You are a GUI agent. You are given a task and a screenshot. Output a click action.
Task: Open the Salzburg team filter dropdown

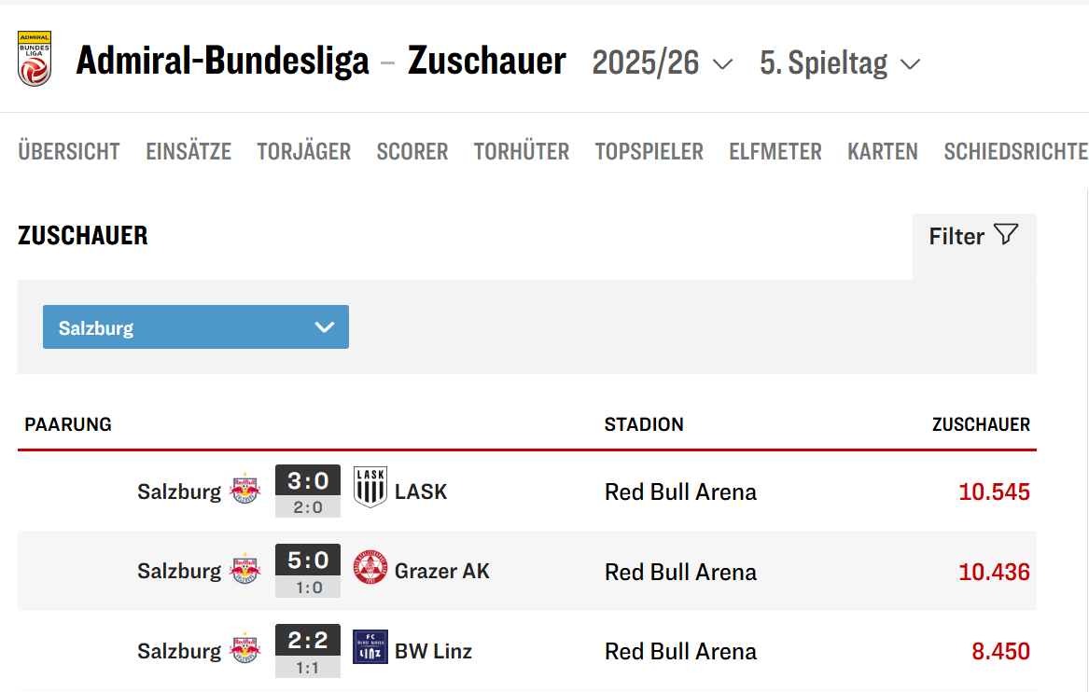click(x=196, y=327)
